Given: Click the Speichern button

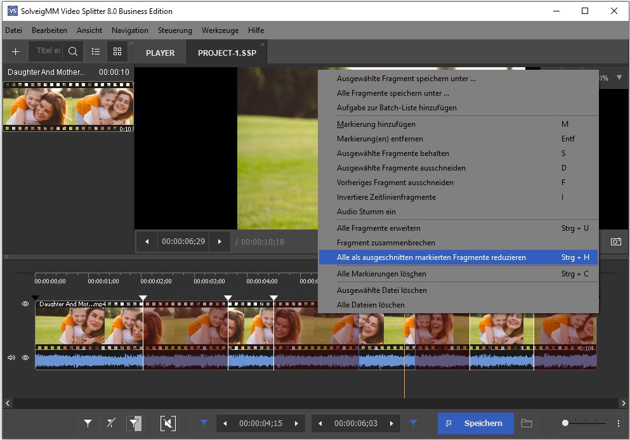Looking at the screenshot, I should tap(476, 424).
